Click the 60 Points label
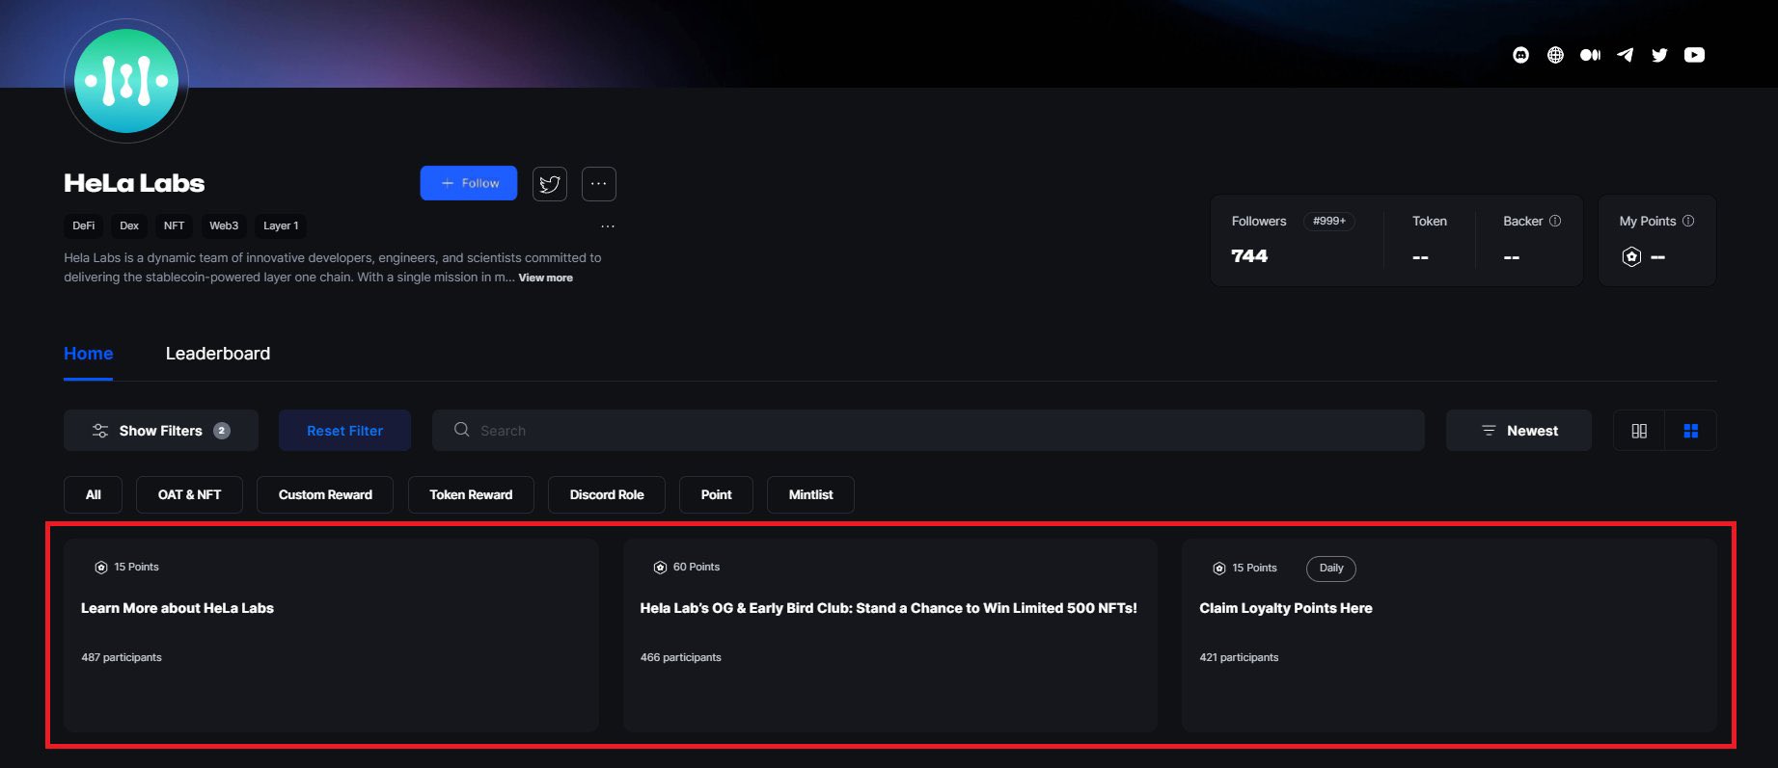Viewport: 1778px width, 768px height. tap(697, 567)
